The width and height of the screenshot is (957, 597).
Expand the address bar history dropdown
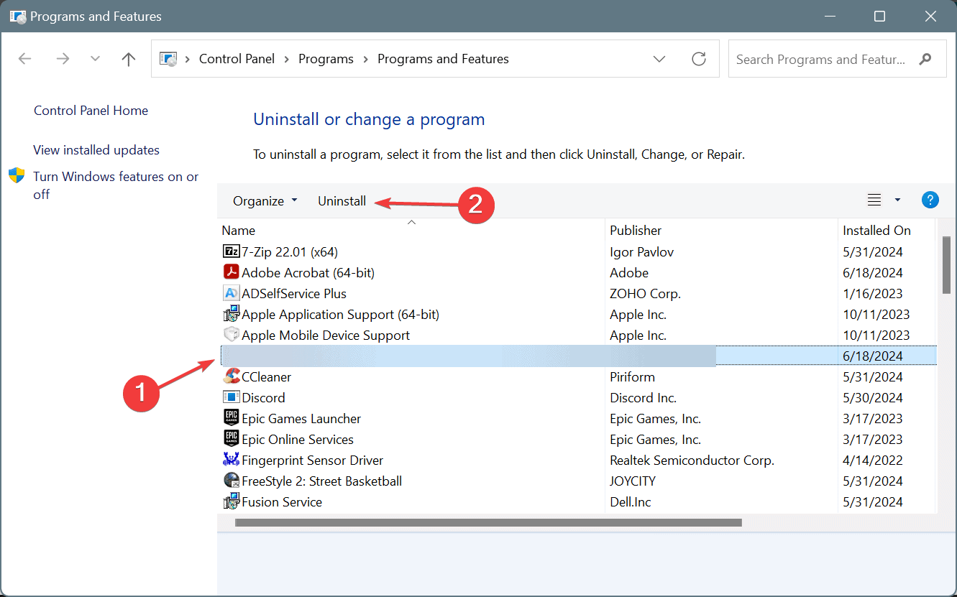[659, 59]
